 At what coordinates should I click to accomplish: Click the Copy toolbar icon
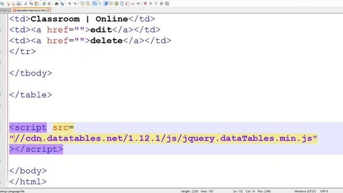31,4
